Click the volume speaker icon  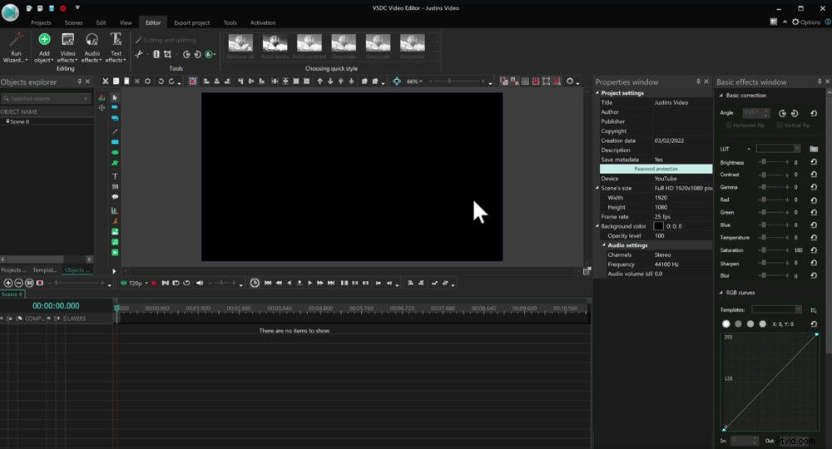tap(200, 283)
